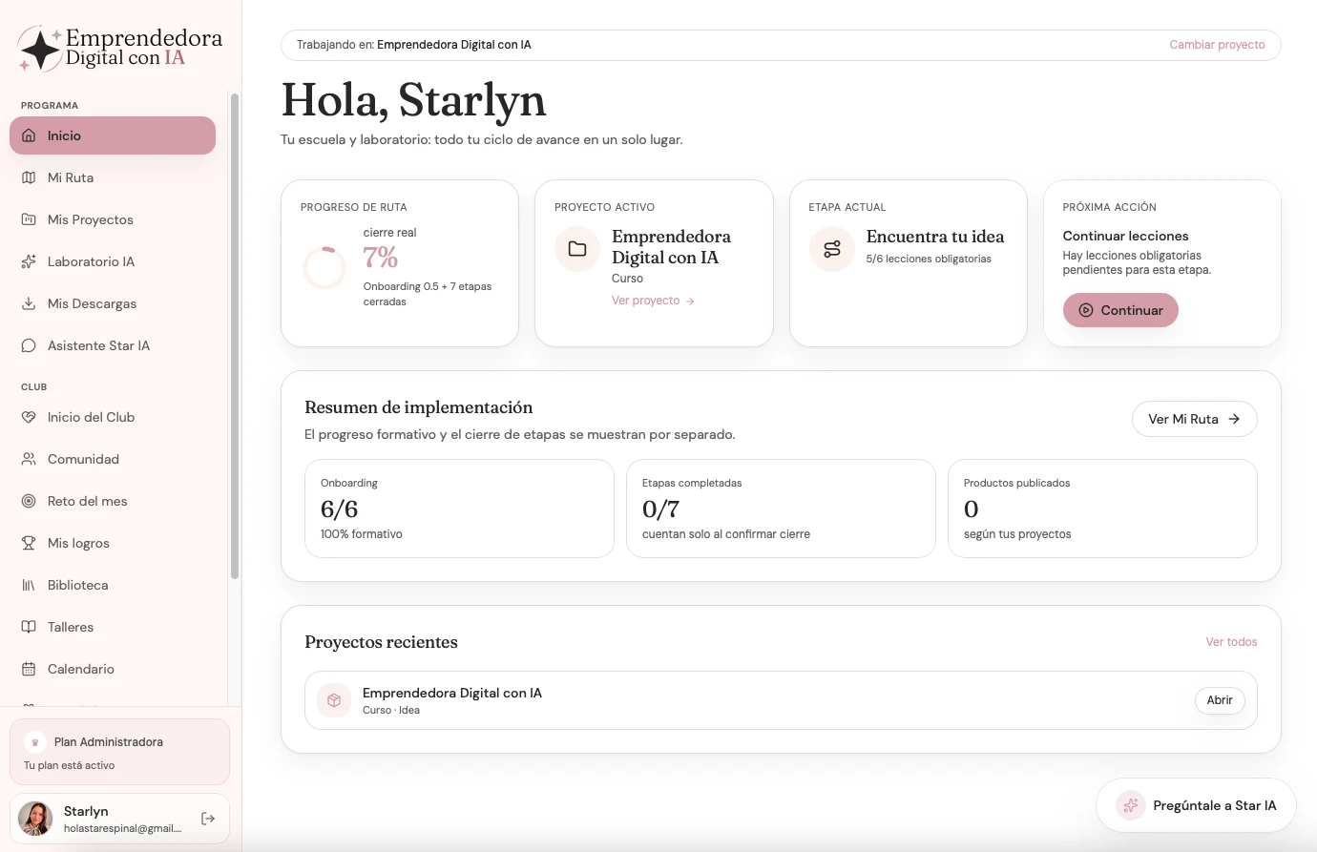
Task: Click the Resumen de implementación heading
Action: [x=418, y=407]
